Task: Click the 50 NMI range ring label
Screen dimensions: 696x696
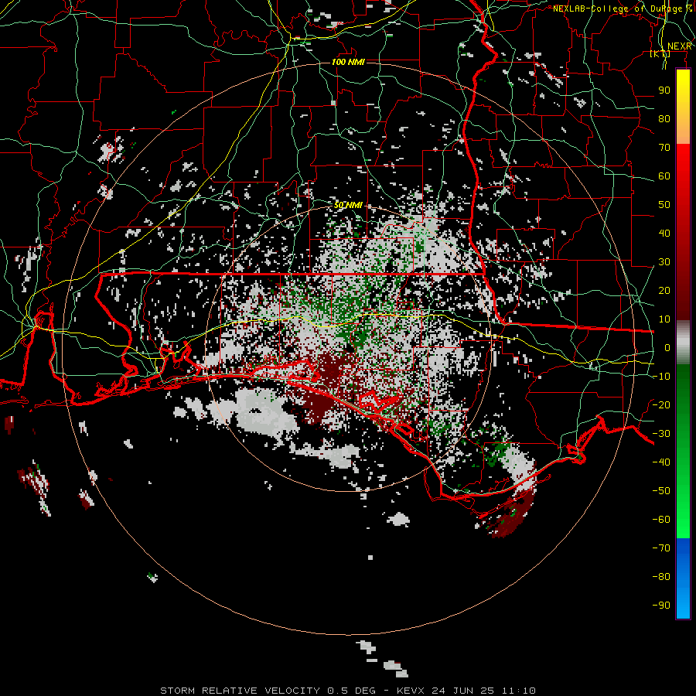Action: (x=348, y=205)
